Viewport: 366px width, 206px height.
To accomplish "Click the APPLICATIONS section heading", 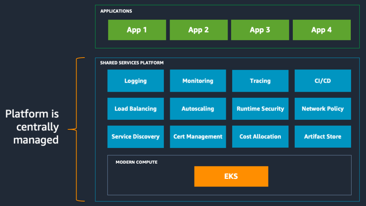I will click(116, 11).
